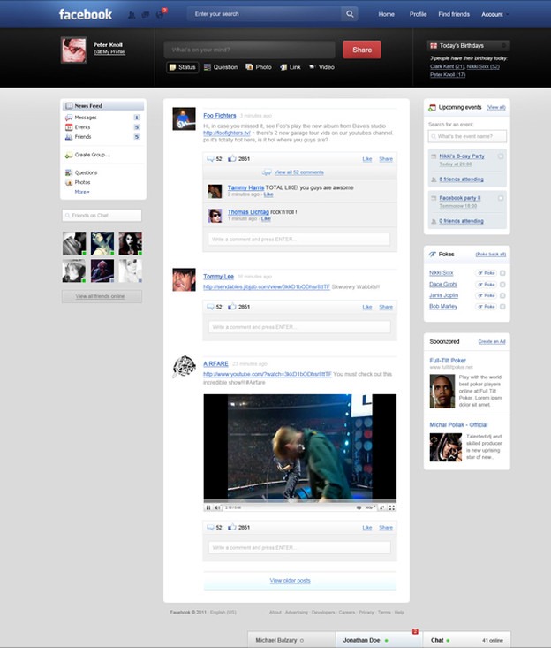Screen dimensions: 551x648
Task: Mute the video with the speaker icon
Action: (x=217, y=507)
